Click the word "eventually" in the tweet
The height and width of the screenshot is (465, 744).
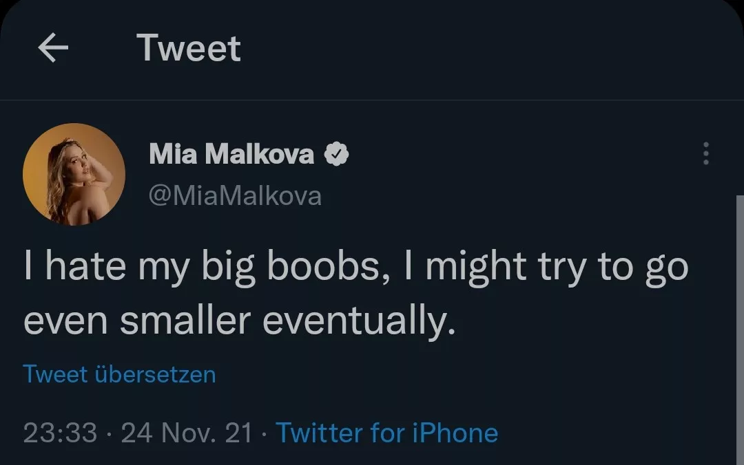point(358,321)
